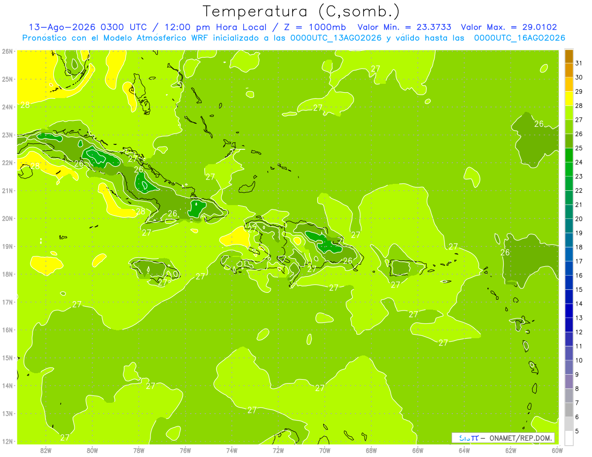Click the "76W" longitude axis label
The image size is (592, 457).
click(x=185, y=451)
